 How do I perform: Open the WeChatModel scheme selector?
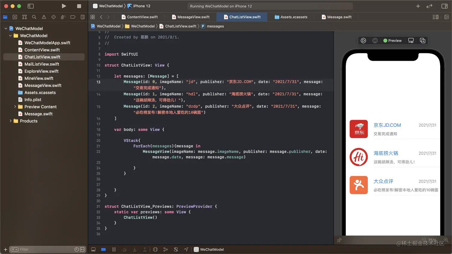tap(108, 6)
